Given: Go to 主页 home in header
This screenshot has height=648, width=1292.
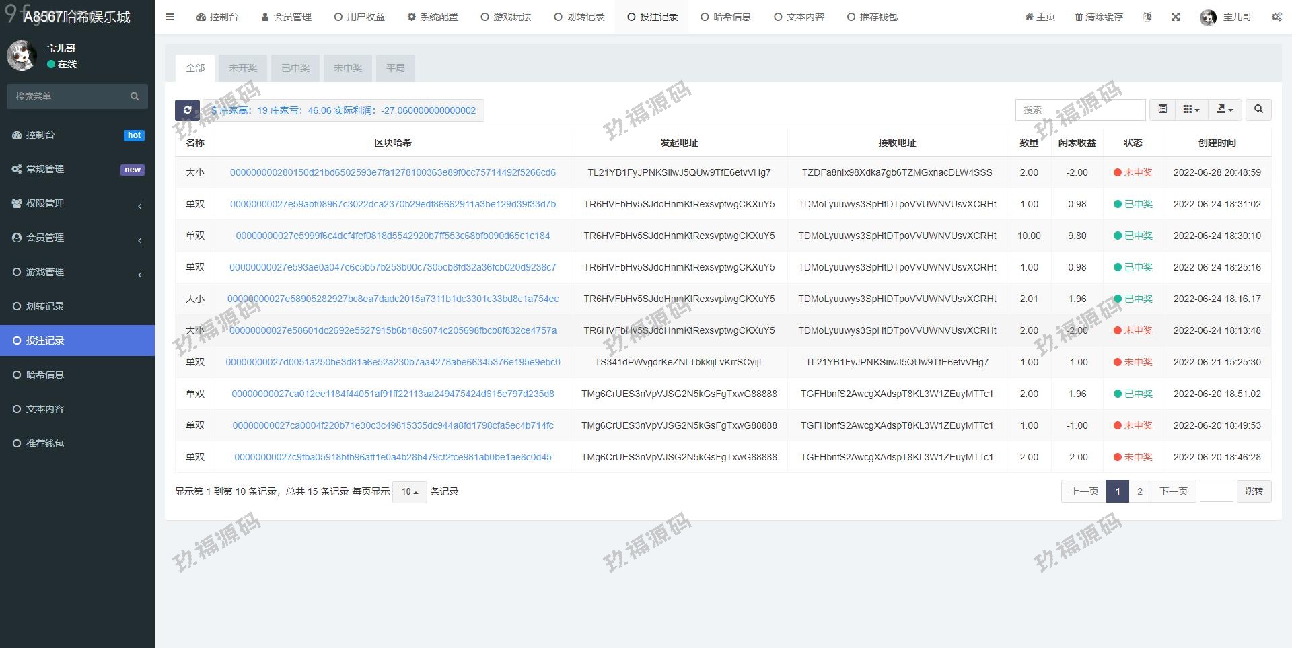Looking at the screenshot, I should click(x=1040, y=17).
